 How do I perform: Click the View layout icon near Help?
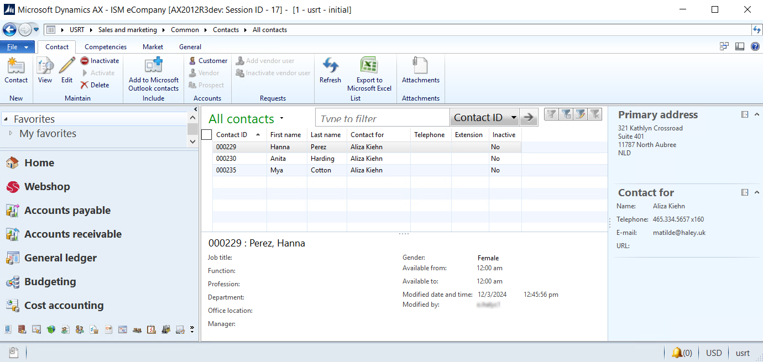pos(740,46)
